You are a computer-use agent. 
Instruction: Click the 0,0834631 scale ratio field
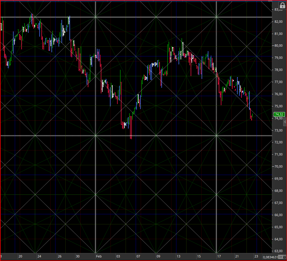pyautogui.click(x=270, y=257)
